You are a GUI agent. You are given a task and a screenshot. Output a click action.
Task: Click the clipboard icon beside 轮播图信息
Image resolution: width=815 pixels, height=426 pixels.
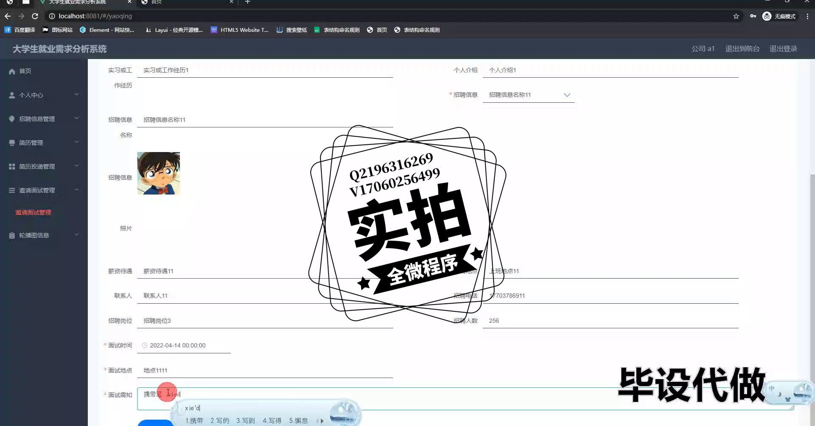coord(12,235)
